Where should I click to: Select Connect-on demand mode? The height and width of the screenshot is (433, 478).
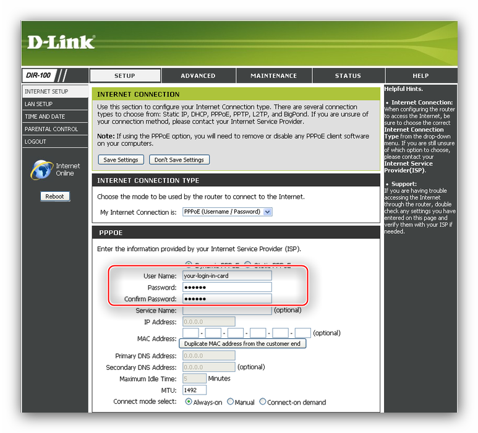click(x=262, y=401)
